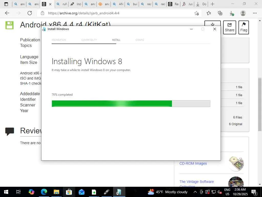The height and width of the screenshot is (197, 262).
Task: Open the CD-ROM Images collection link
Action: [x=193, y=163]
